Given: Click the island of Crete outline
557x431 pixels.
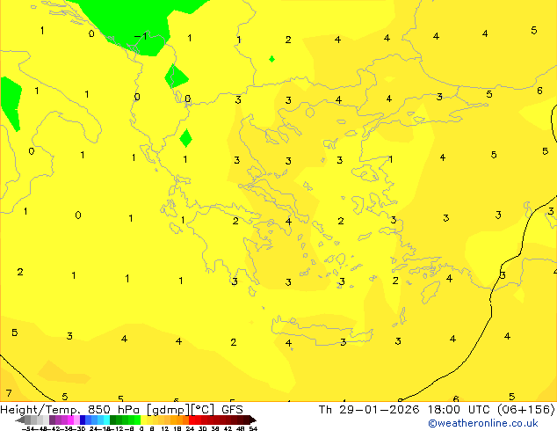Looking at the screenshot, I should (x=316, y=336).
